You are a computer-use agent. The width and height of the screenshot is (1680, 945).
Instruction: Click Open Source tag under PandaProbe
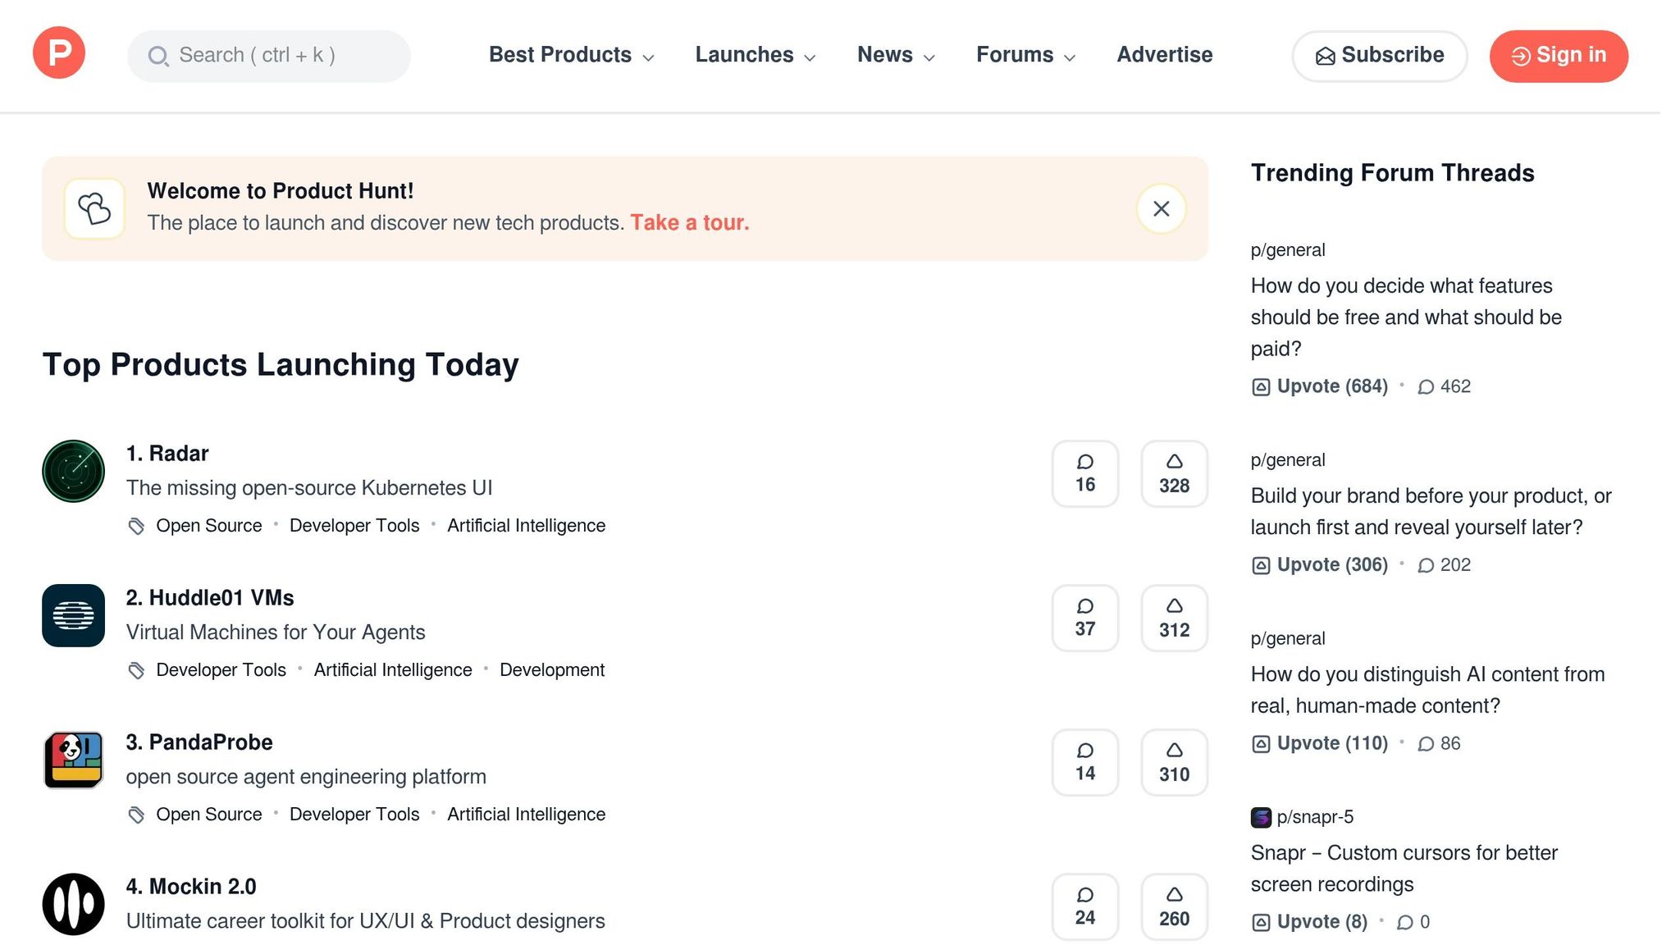point(209,815)
